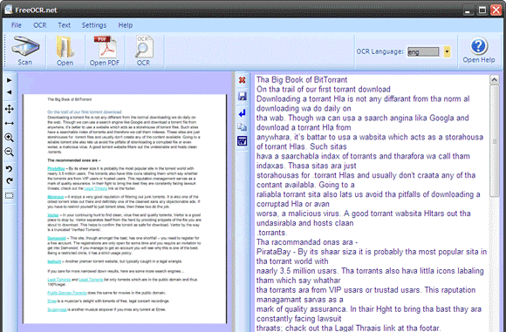Run OCR with the magnifier icon
This screenshot has width=506, height=332.
[x=144, y=51]
